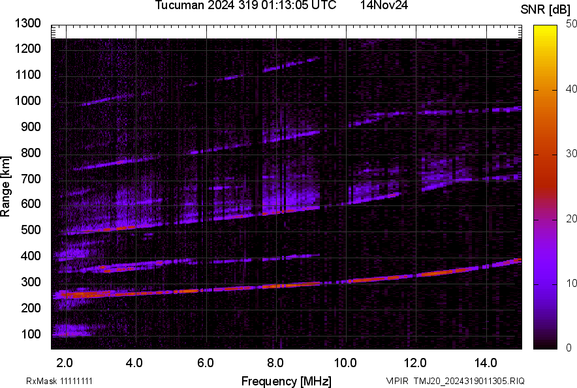
Task: Click the colorbar value 30
Action: (571, 153)
